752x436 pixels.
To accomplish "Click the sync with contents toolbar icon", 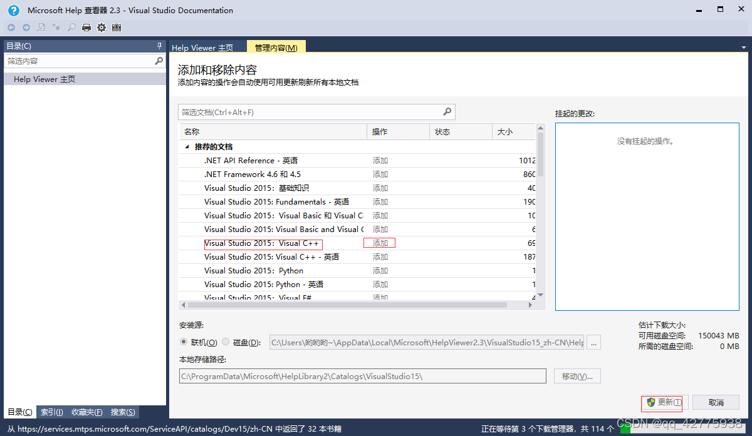I will pos(41,28).
